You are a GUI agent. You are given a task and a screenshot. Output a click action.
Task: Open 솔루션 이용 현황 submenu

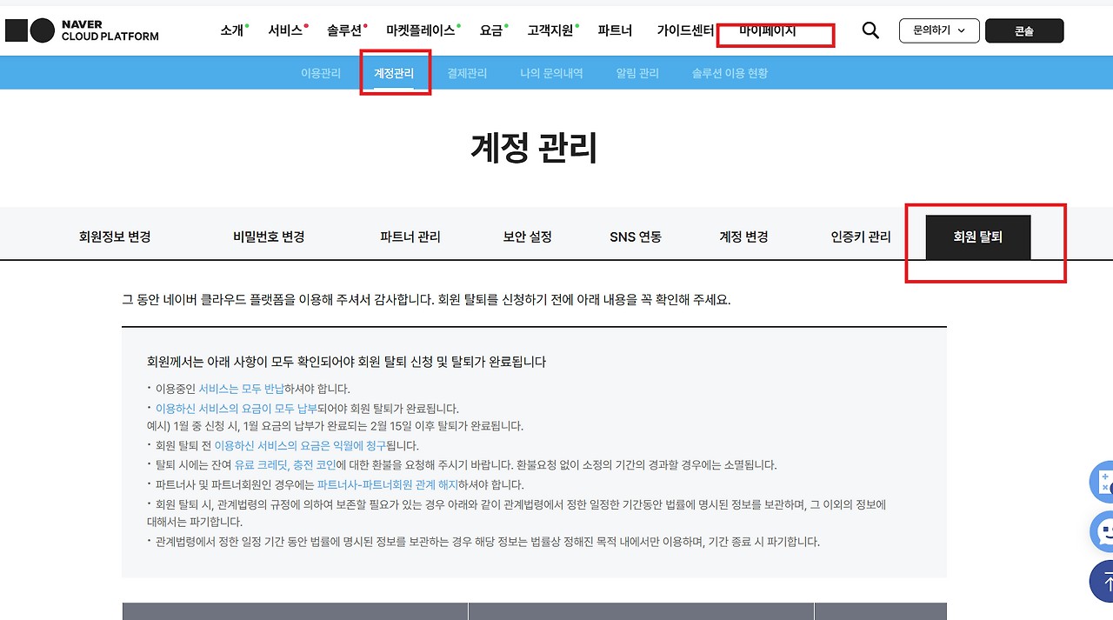(x=730, y=74)
